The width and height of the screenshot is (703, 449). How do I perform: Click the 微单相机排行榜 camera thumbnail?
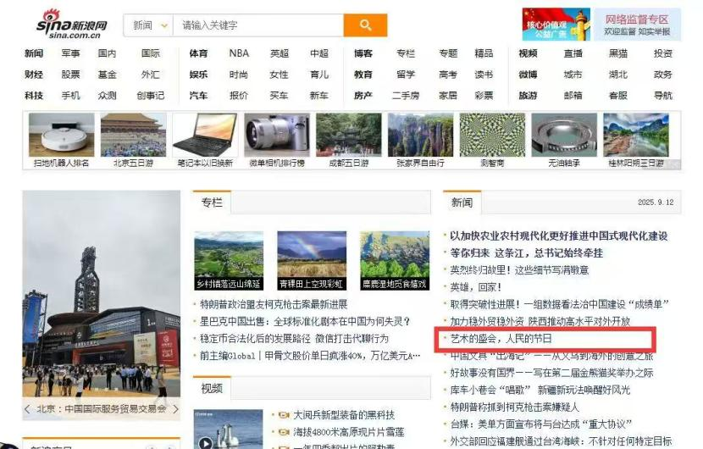click(276, 141)
